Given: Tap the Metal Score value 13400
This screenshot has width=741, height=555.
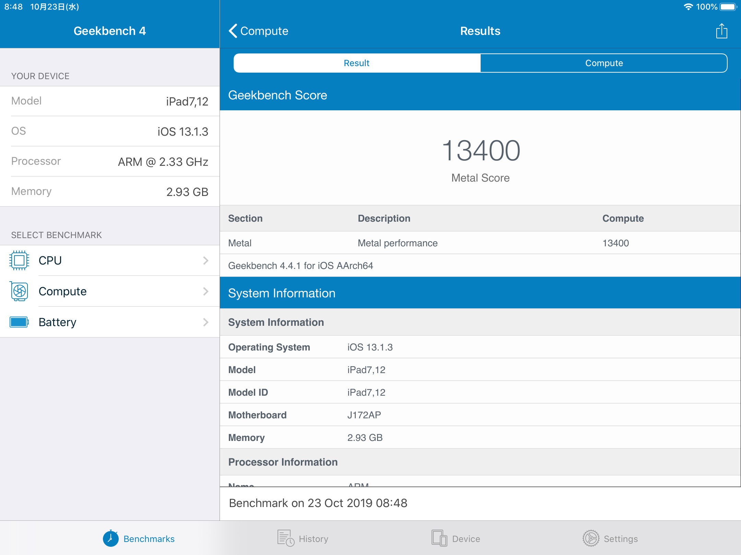Looking at the screenshot, I should point(480,150).
